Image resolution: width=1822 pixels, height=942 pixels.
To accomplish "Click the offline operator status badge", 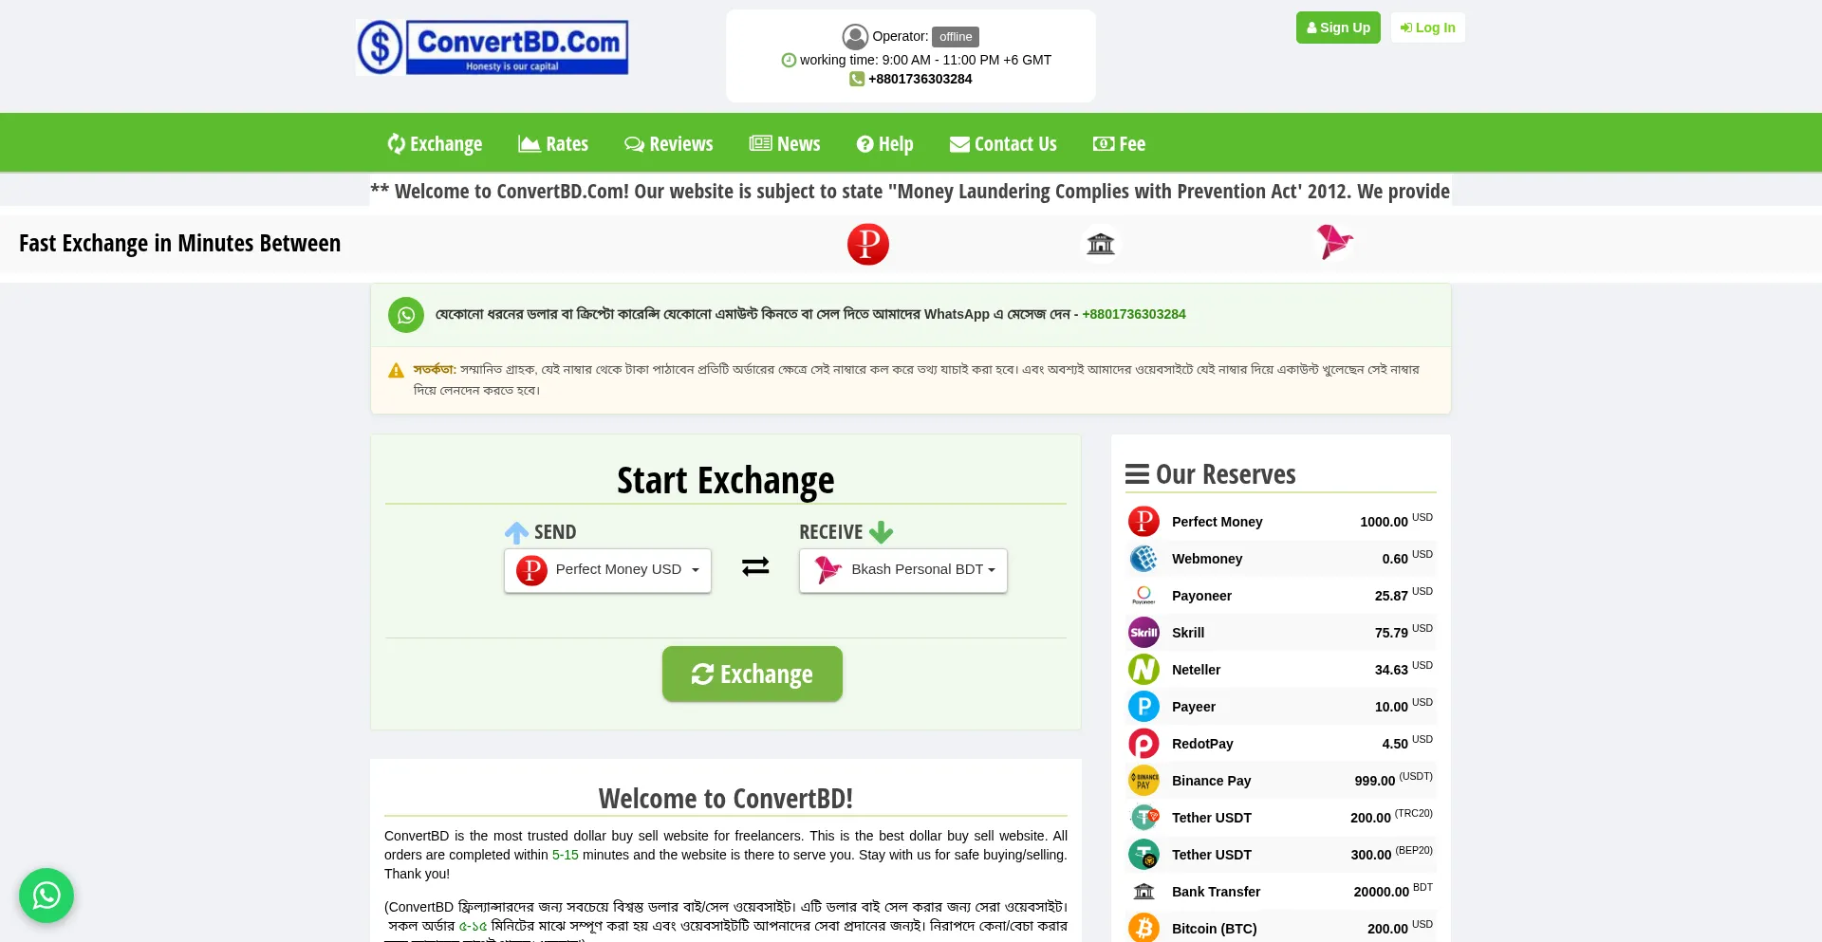I will click(956, 37).
